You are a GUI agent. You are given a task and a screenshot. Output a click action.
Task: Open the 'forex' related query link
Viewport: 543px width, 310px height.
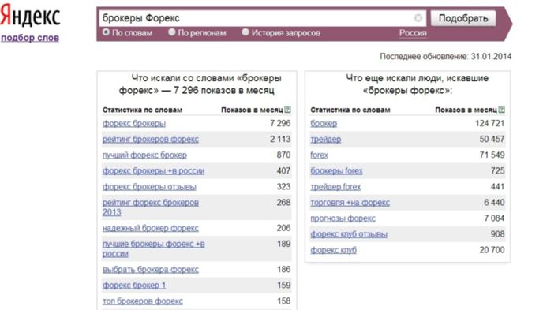pos(320,155)
